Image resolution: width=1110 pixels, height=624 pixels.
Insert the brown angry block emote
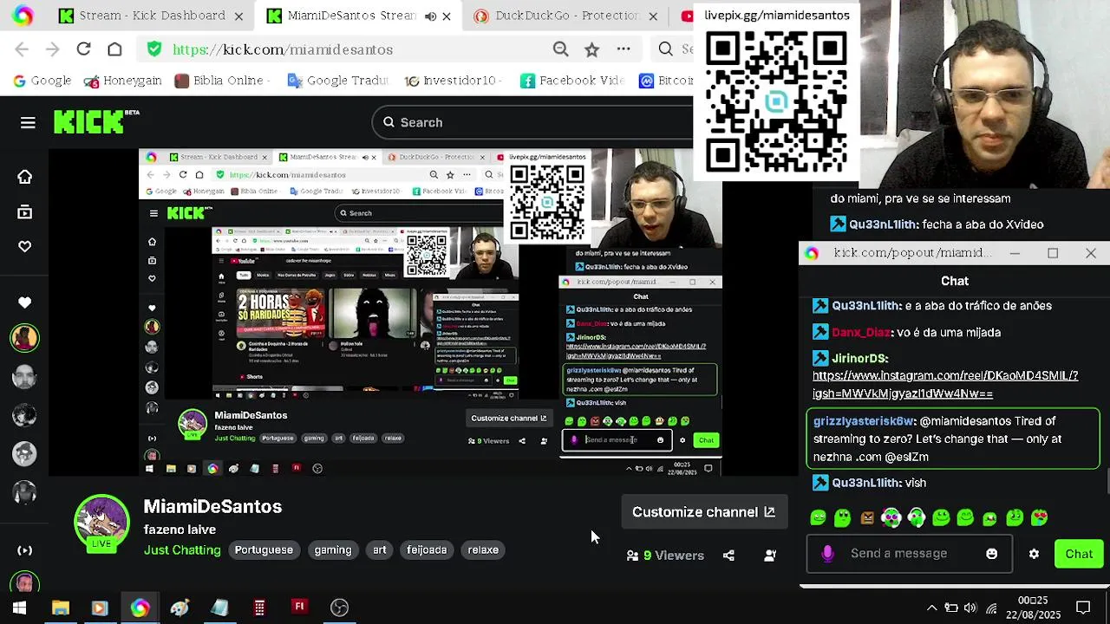click(867, 518)
